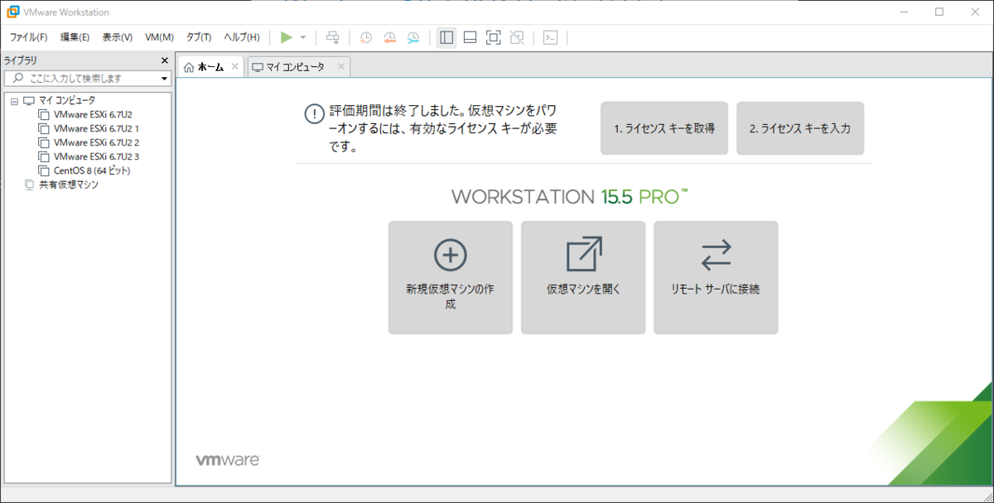Select 共有仮想マシン in the library tree
Viewport: 994px width, 503px height.
click(x=69, y=184)
